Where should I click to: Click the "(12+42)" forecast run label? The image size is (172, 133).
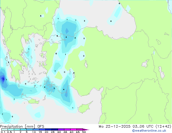[x=163, y=126]
